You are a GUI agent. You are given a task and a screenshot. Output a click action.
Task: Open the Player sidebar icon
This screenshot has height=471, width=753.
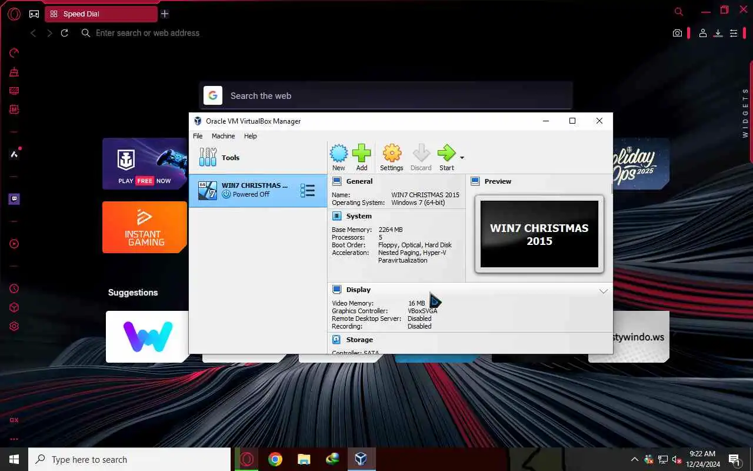click(x=14, y=244)
